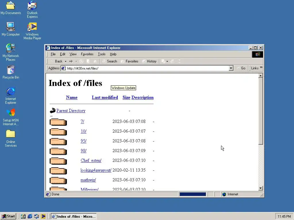Select the My Documents desktop icon
Image resolution: width=294 pixels, height=220 pixels.
point(11,8)
